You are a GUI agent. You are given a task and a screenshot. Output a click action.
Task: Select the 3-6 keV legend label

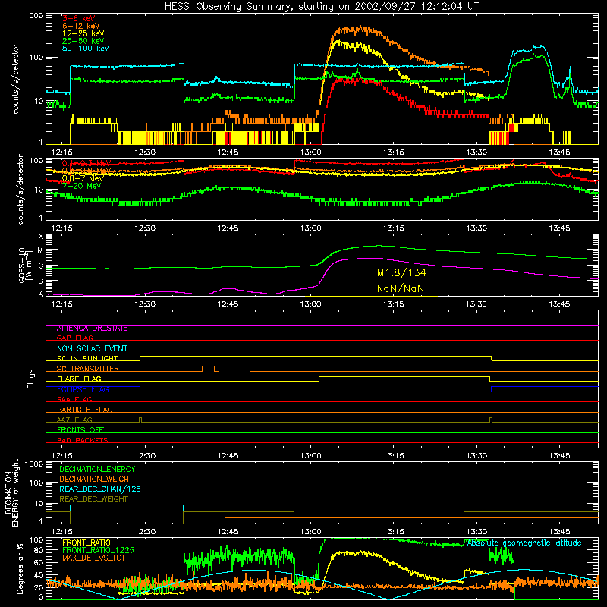78,18
